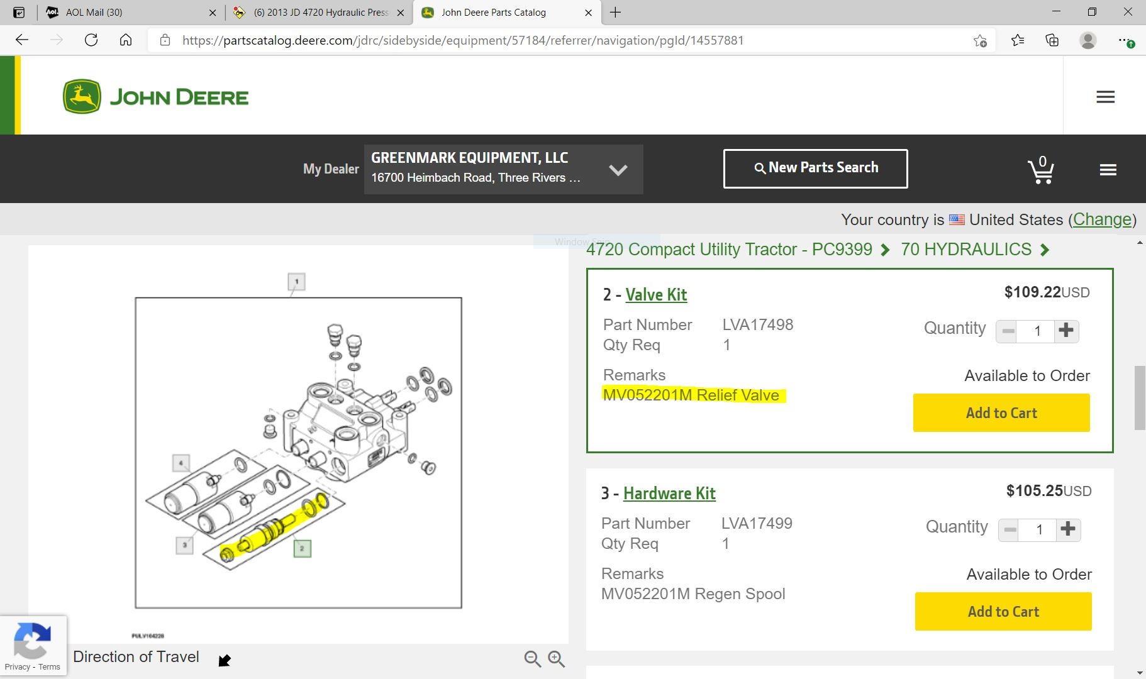Open the hamburger menu in white header

click(x=1105, y=97)
